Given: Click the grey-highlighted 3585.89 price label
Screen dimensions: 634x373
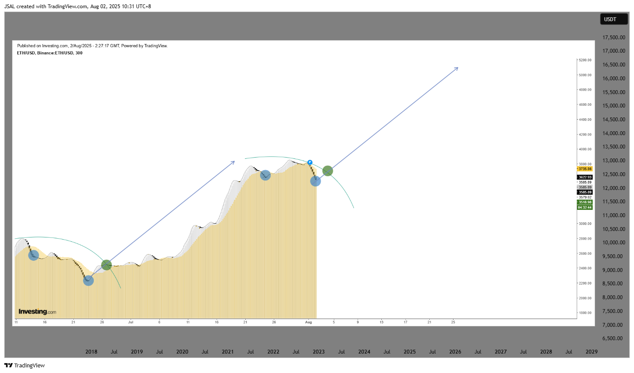Looking at the screenshot, I should (x=585, y=187).
